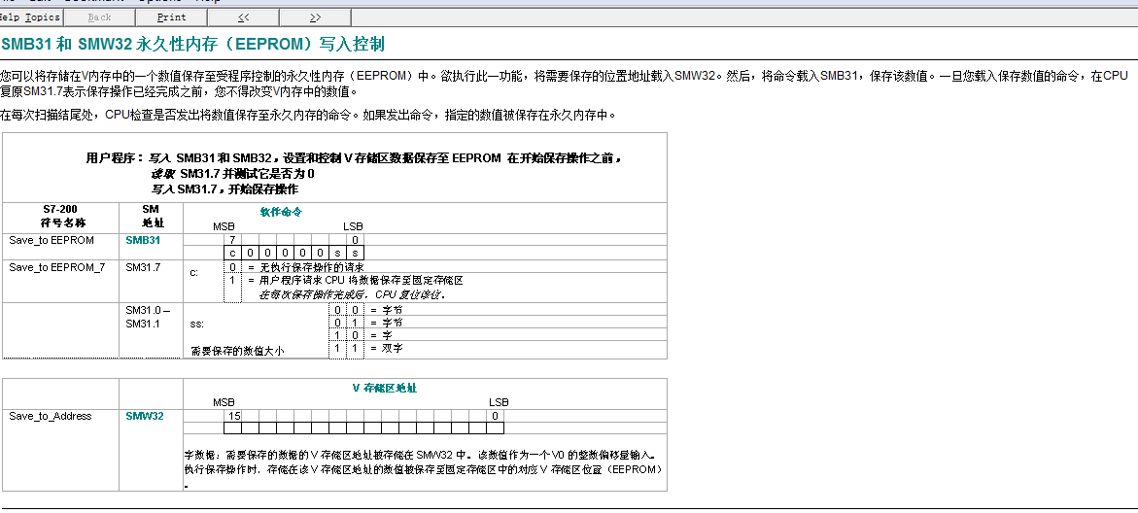This screenshot has height=513, width=1138.
Task: Click bit 15 cell in SMW32 diagram
Action: [x=233, y=416]
